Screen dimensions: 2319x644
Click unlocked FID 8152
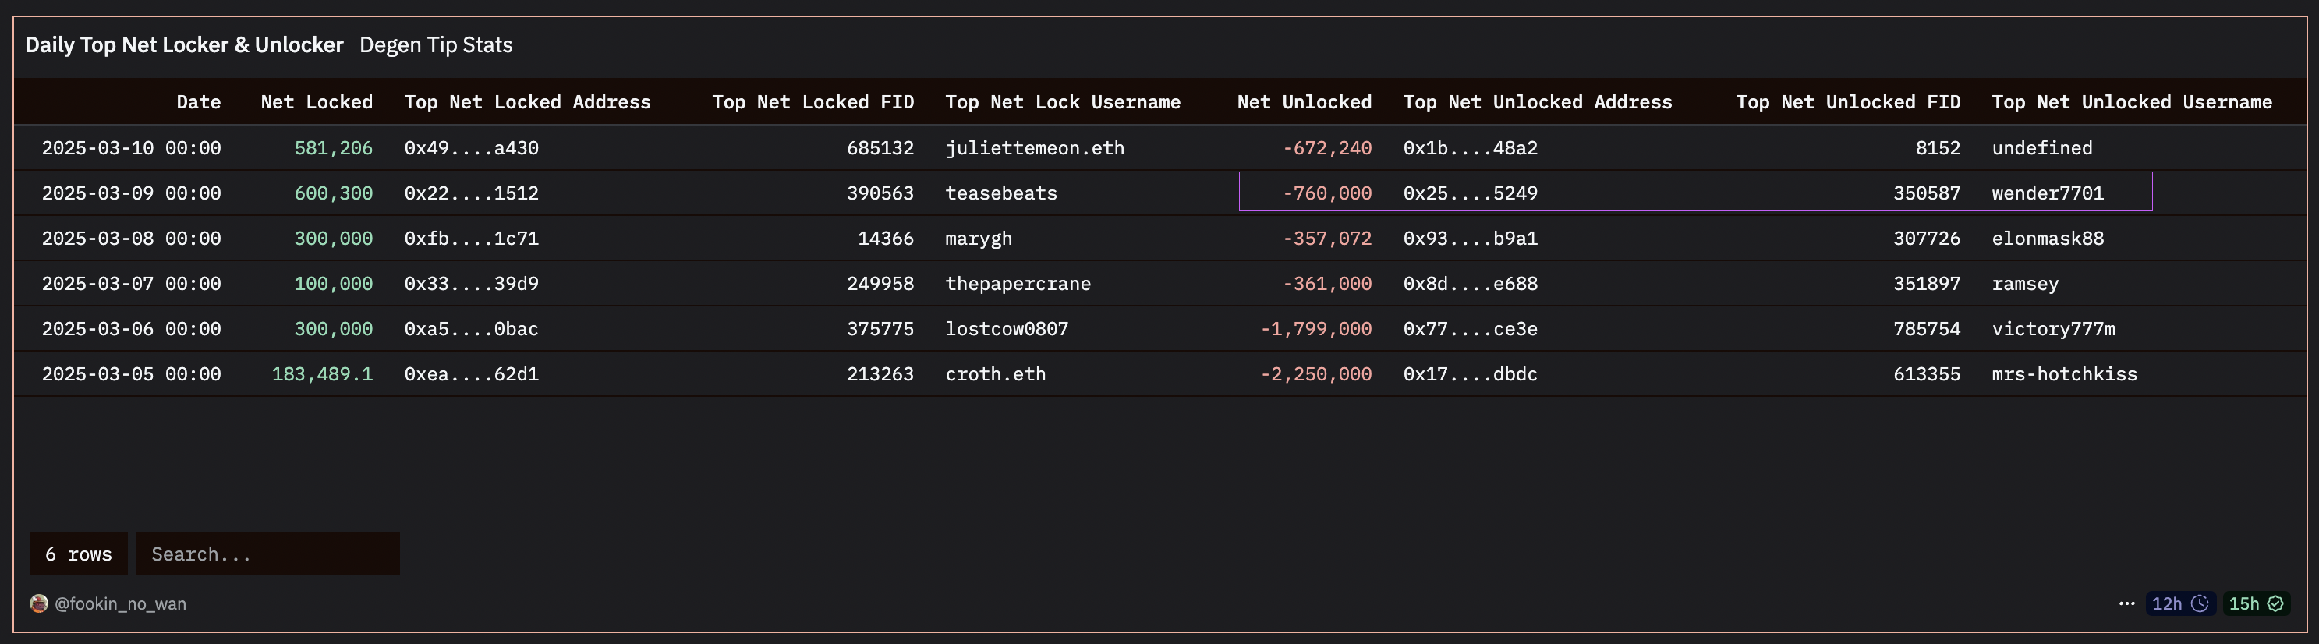click(x=1937, y=147)
